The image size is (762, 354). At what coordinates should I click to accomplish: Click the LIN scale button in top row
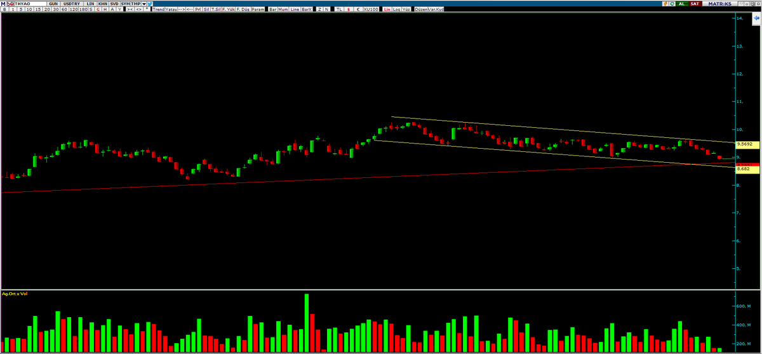(x=90, y=4)
